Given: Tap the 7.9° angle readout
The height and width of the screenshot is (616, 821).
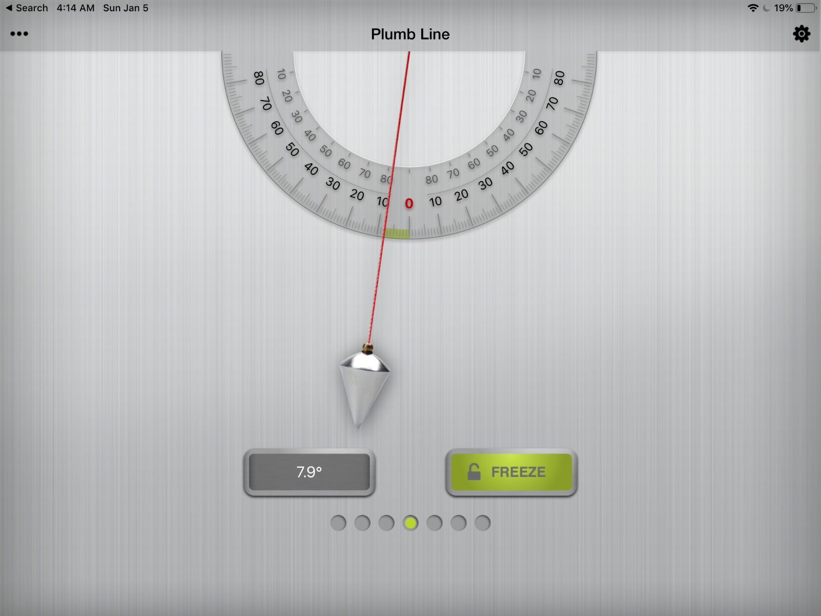Looking at the screenshot, I should click(309, 472).
